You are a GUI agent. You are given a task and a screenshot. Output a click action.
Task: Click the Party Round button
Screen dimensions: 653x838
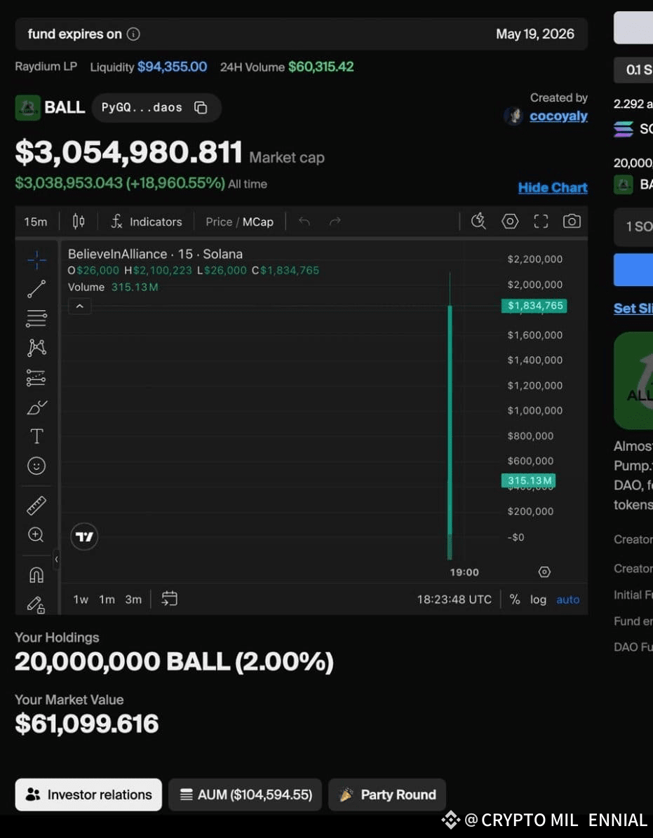click(x=387, y=795)
